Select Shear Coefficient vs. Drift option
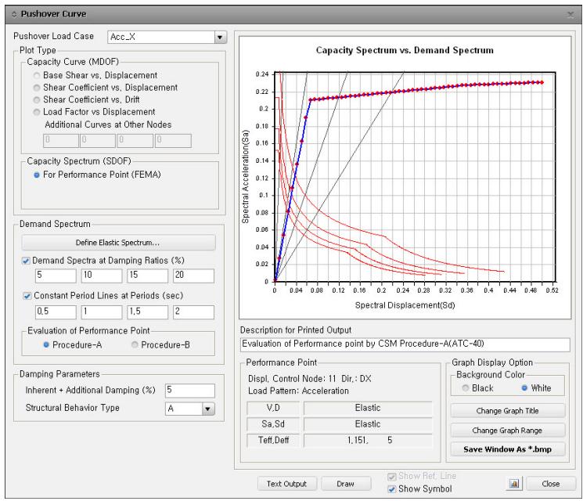The image size is (583, 501). pyautogui.click(x=37, y=99)
